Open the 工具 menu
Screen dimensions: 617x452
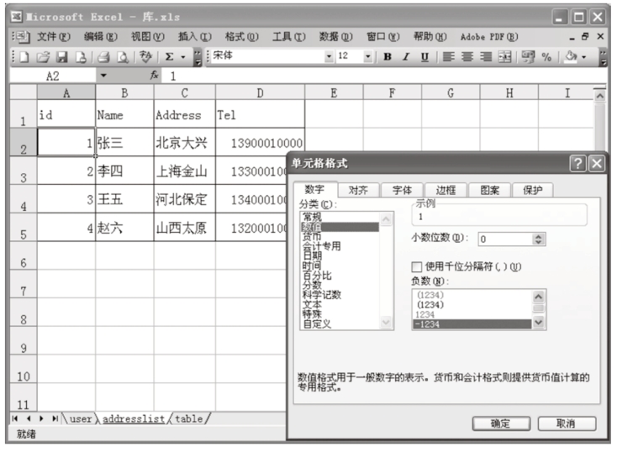click(x=289, y=37)
